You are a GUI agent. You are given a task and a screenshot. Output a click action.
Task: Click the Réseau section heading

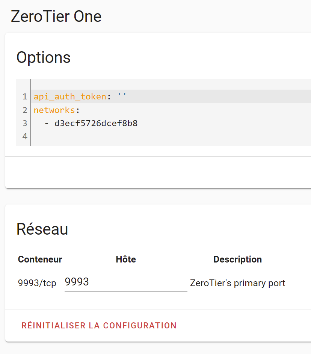42,229
